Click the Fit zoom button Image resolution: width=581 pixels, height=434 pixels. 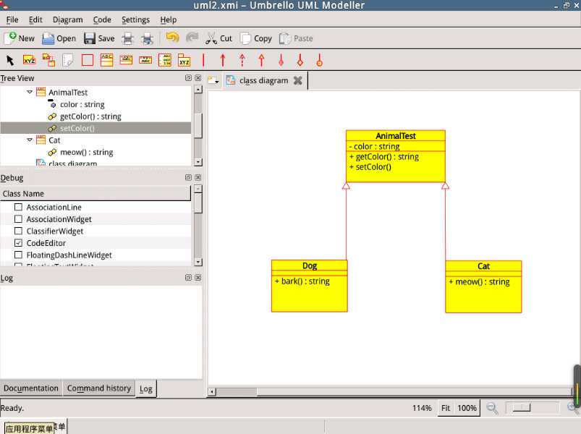pyautogui.click(x=446, y=408)
